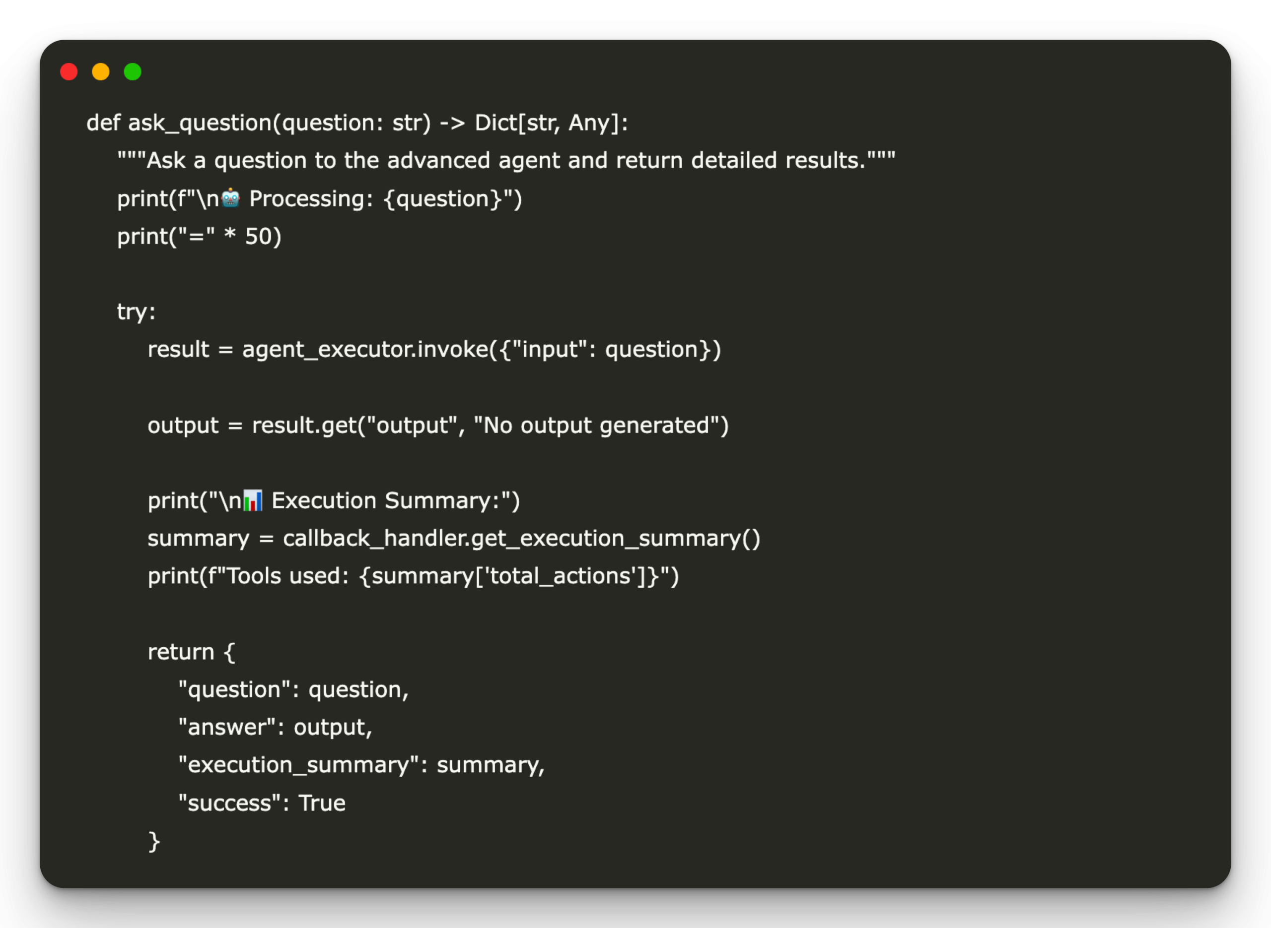Click the red close window button
This screenshot has width=1271, height=928.
pos(69,72)
